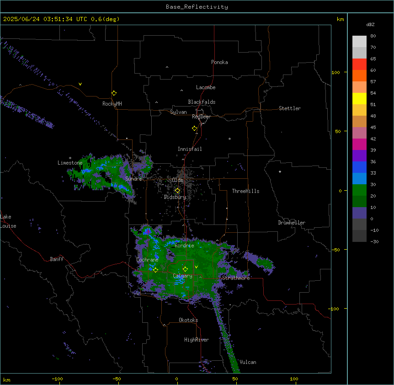Click the Limestone label
The width and height of the screenshot is (394, 385).
click(70, 163)
